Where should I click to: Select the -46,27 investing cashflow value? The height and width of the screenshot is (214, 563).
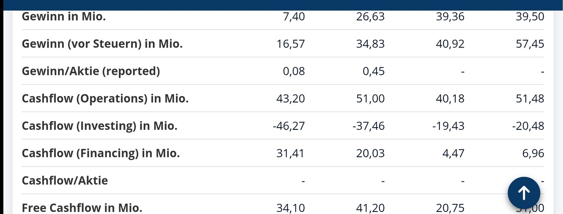click(289, 126)
